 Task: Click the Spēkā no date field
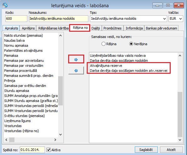click(32, 150)
